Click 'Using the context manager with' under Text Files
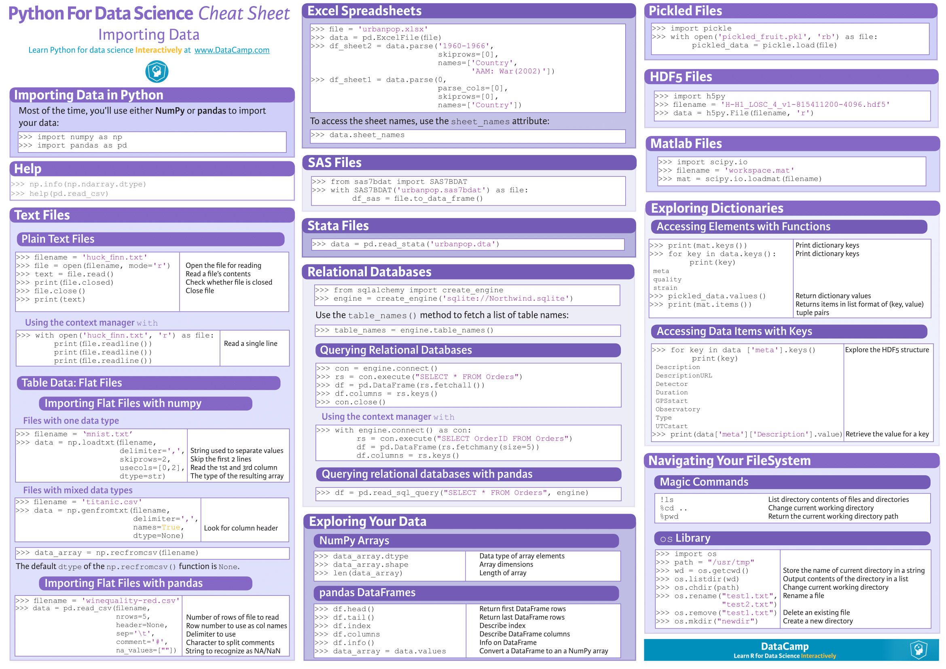The height and width of the screenshot is (669, 946). (x=91, y=322)
